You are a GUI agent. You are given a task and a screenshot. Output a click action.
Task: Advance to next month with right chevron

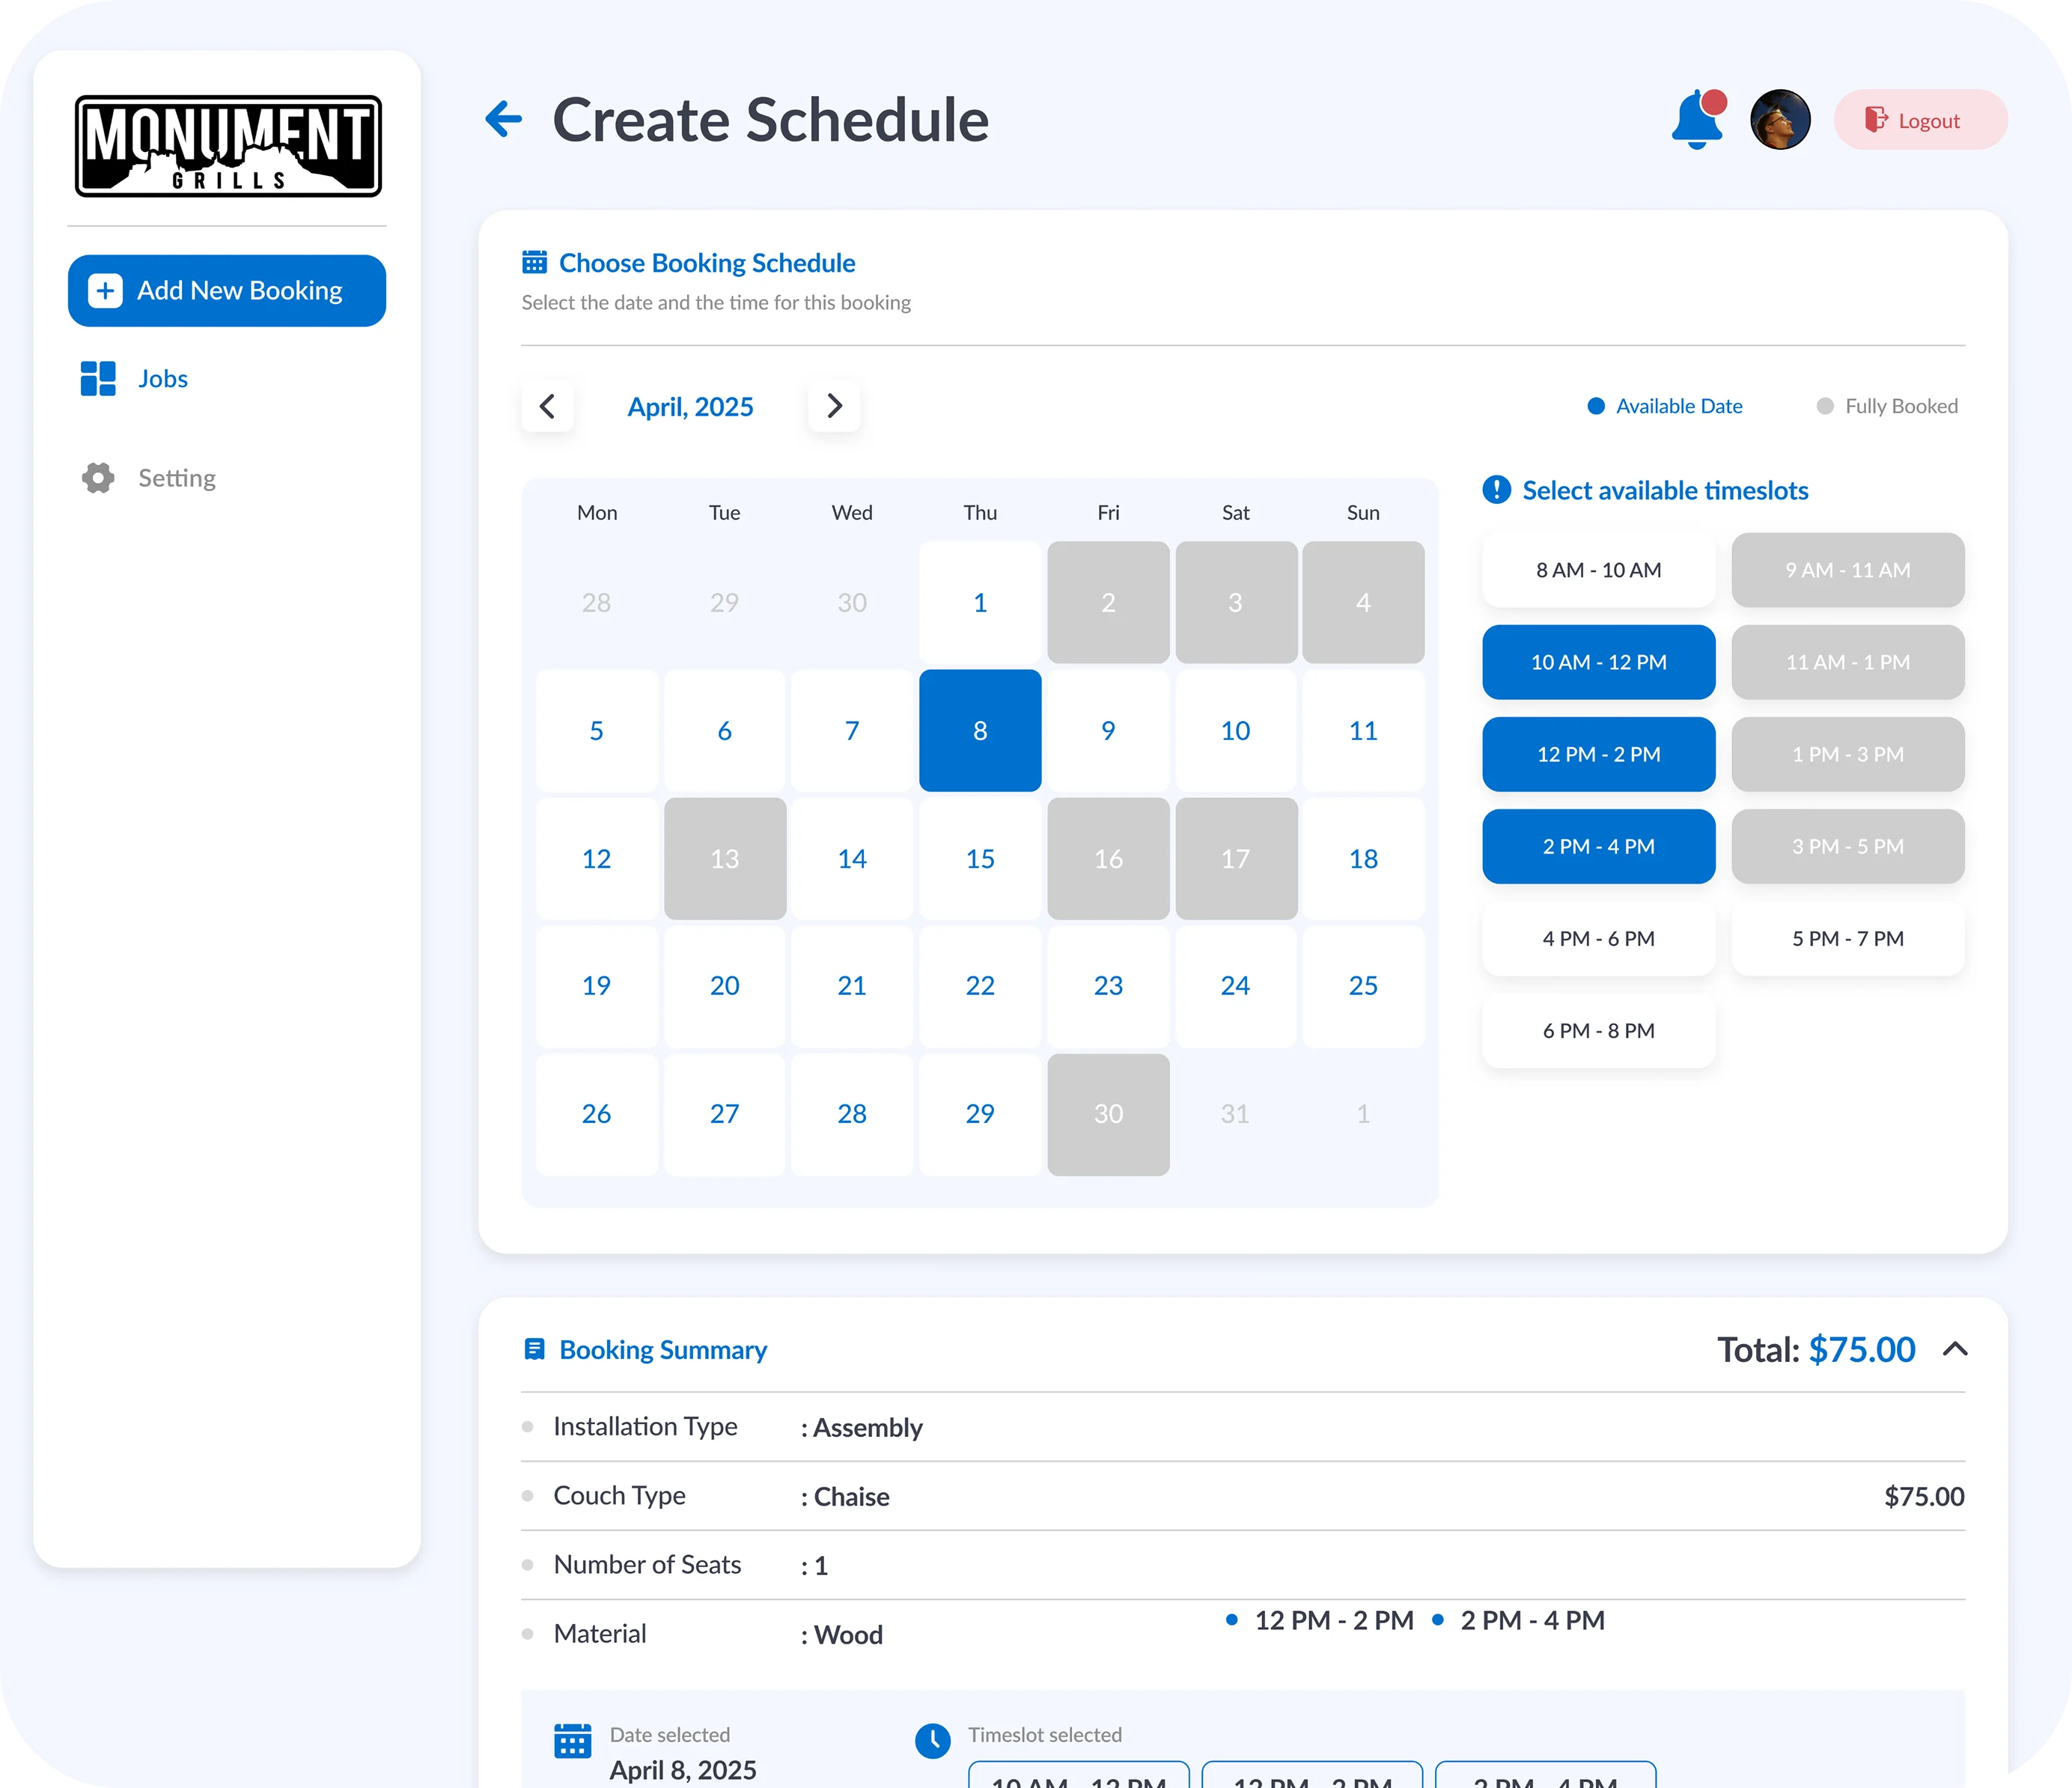pos(834,406)
